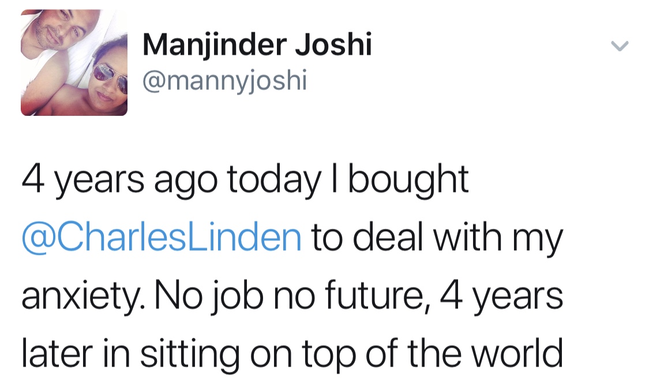Open the tweet options chevron menu
Viewport: 649px width, 381px height.
[x=620, y=46]
